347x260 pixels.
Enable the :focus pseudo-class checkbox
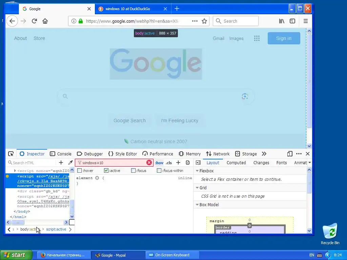pos(133,171)
